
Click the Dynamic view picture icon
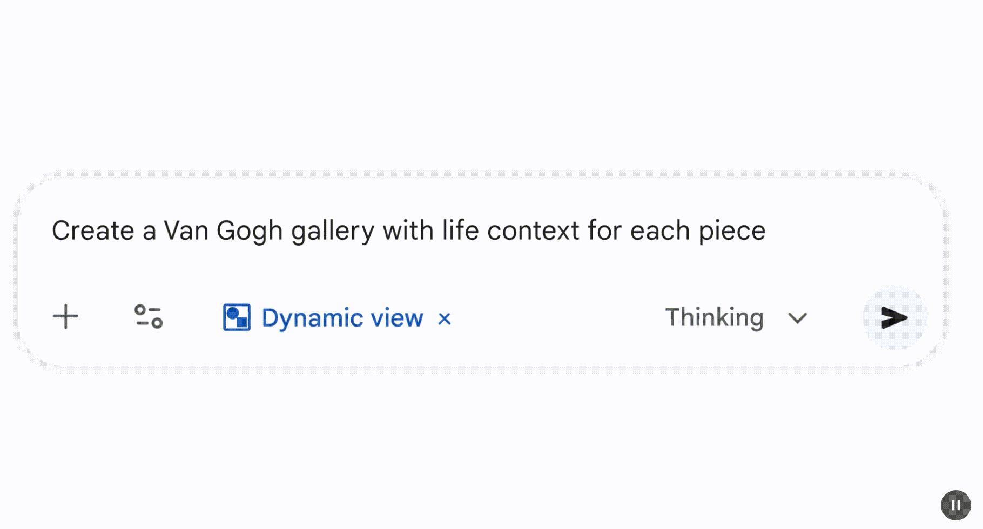237,317
